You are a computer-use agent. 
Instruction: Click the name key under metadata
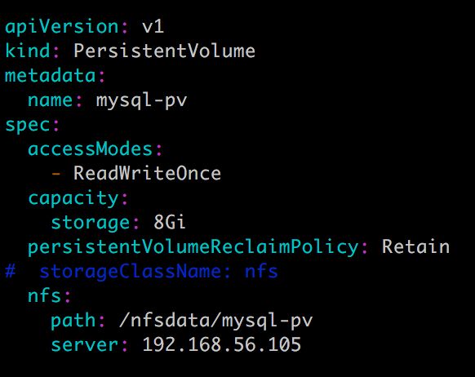51,100
